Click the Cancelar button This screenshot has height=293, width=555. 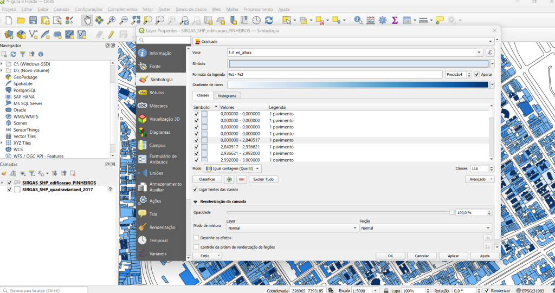click(x=422, y=256)
